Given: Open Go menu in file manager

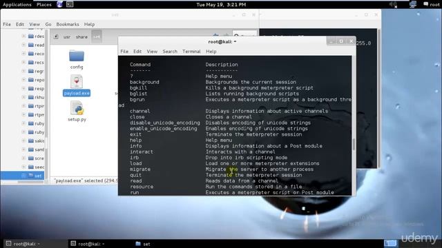Looking at the screenshot, I should (48, 24).
